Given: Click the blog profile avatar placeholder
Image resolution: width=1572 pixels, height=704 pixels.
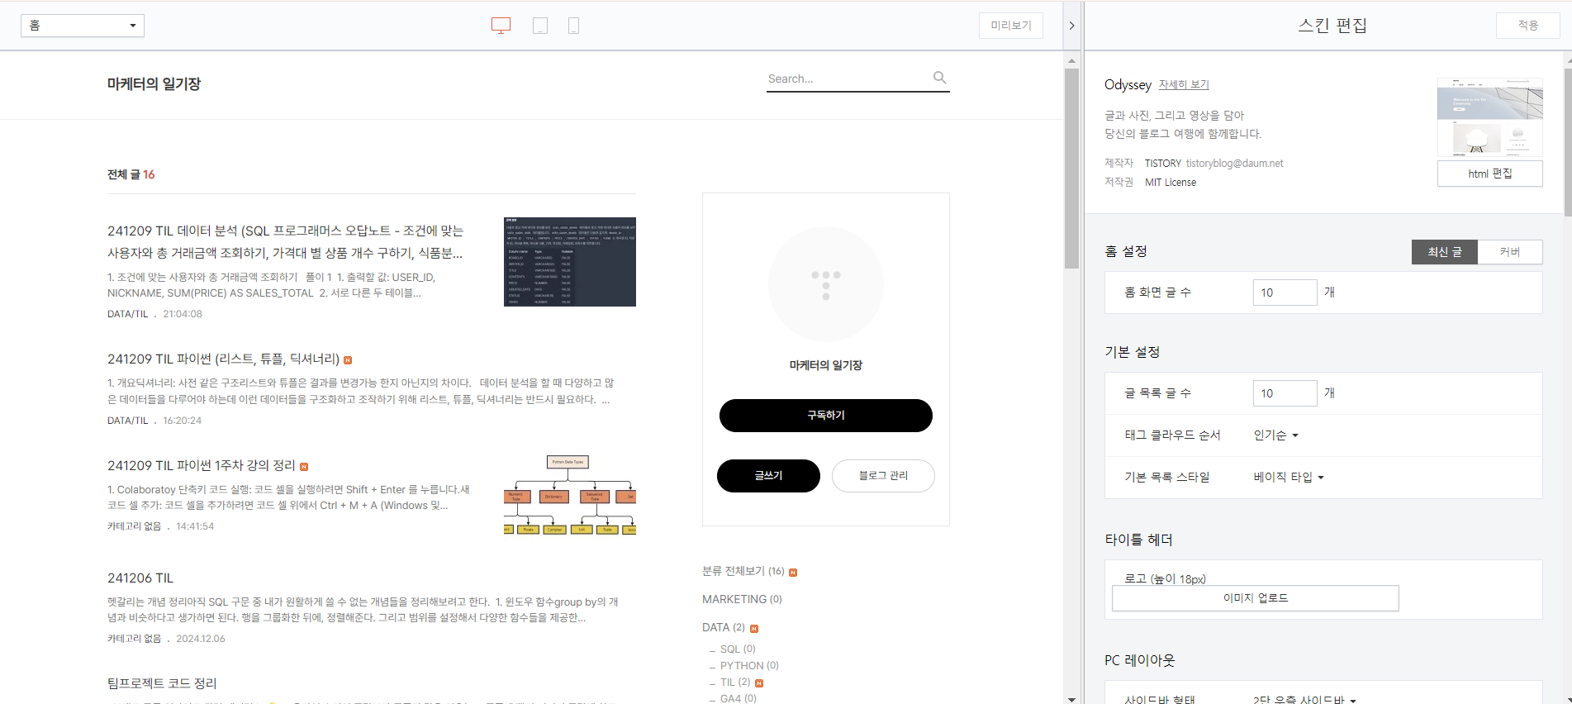Looking at the screenshot, I should pos(826,284).
